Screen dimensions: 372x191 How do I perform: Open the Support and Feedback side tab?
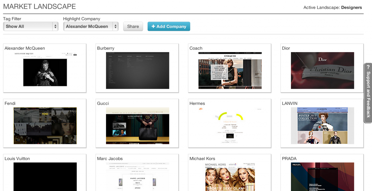pyautogui.click(x=368, y=93)
